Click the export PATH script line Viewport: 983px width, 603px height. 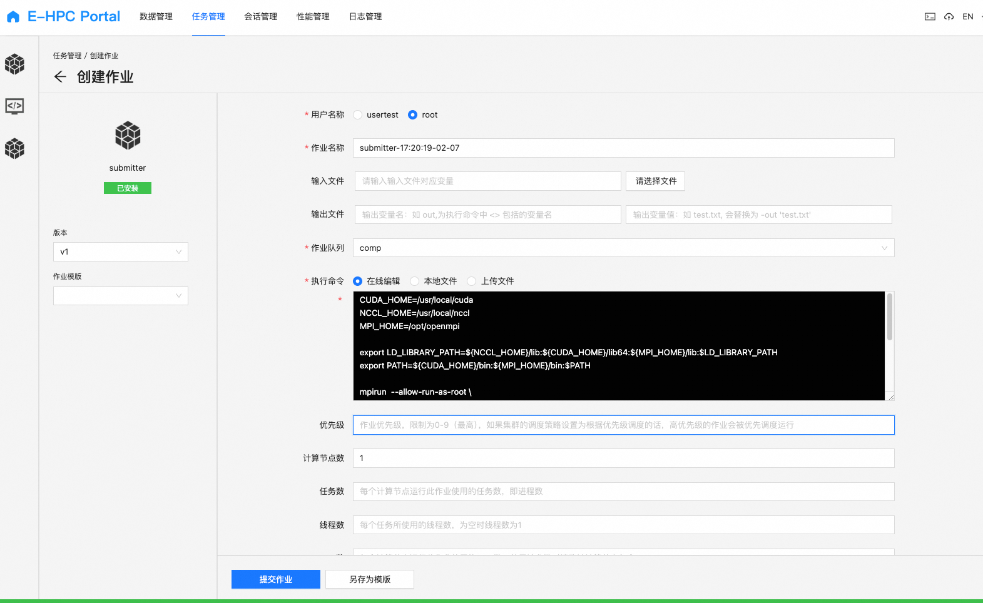pos(475,366)
